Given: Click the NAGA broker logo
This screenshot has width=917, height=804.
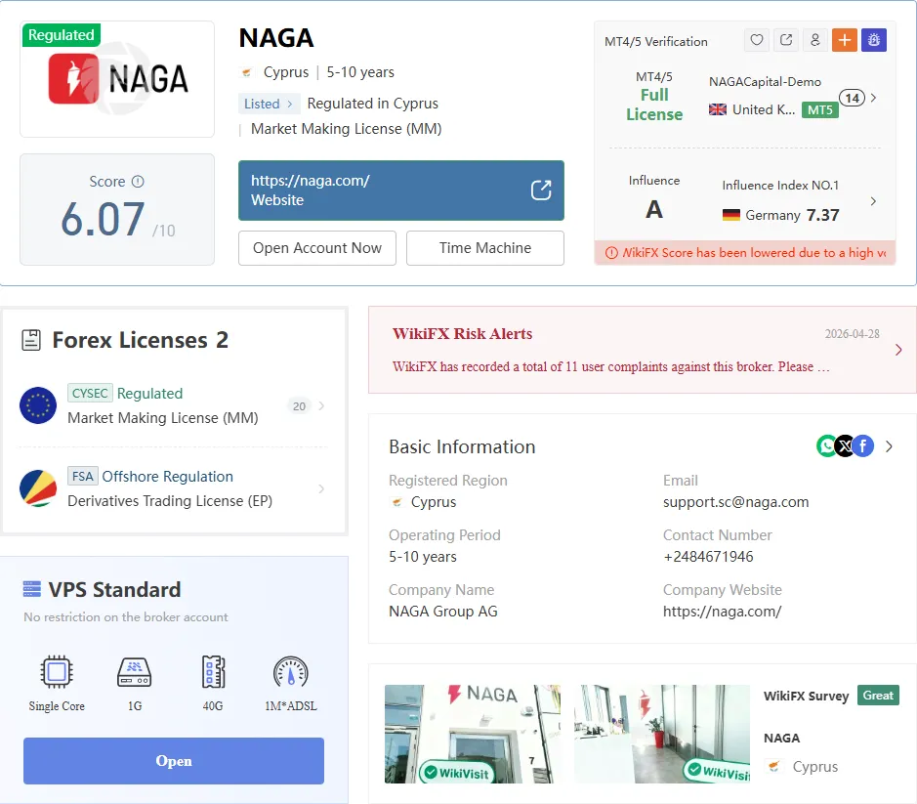Looking at the screenshot, I should coord(117,79).
